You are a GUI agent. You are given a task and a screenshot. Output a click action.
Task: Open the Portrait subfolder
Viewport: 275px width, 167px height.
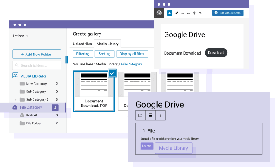(31, 115)
